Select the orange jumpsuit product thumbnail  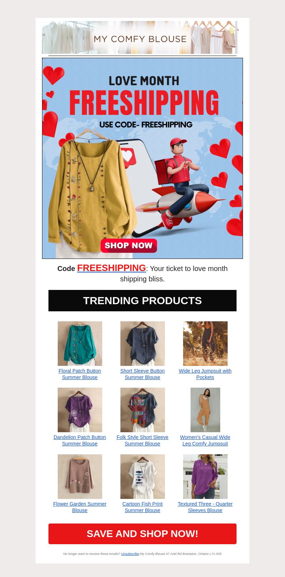(x=205, y=410)
